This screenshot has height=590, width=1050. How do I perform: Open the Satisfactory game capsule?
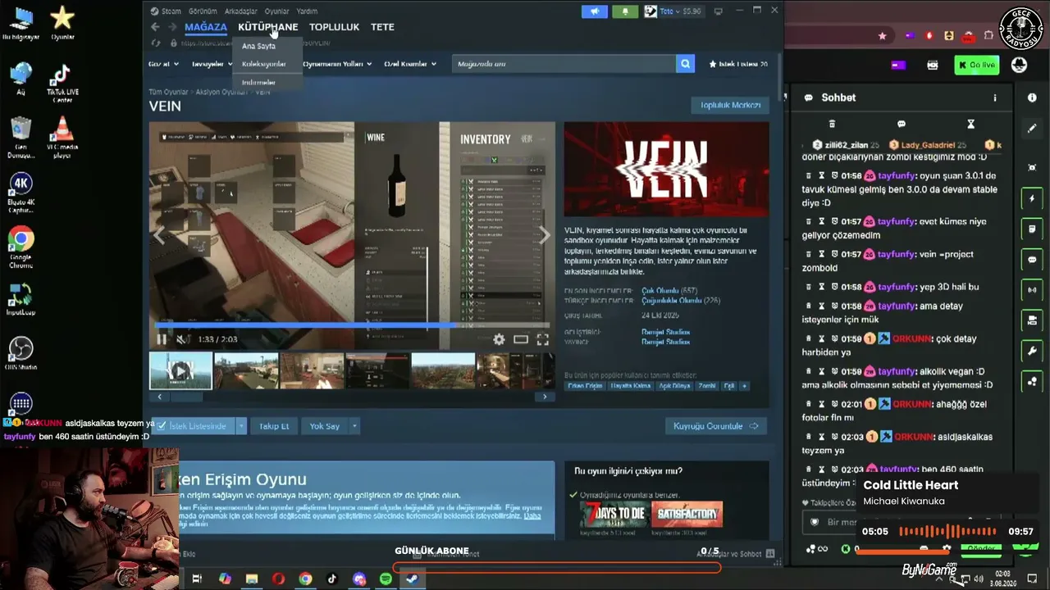pos(687,515)
